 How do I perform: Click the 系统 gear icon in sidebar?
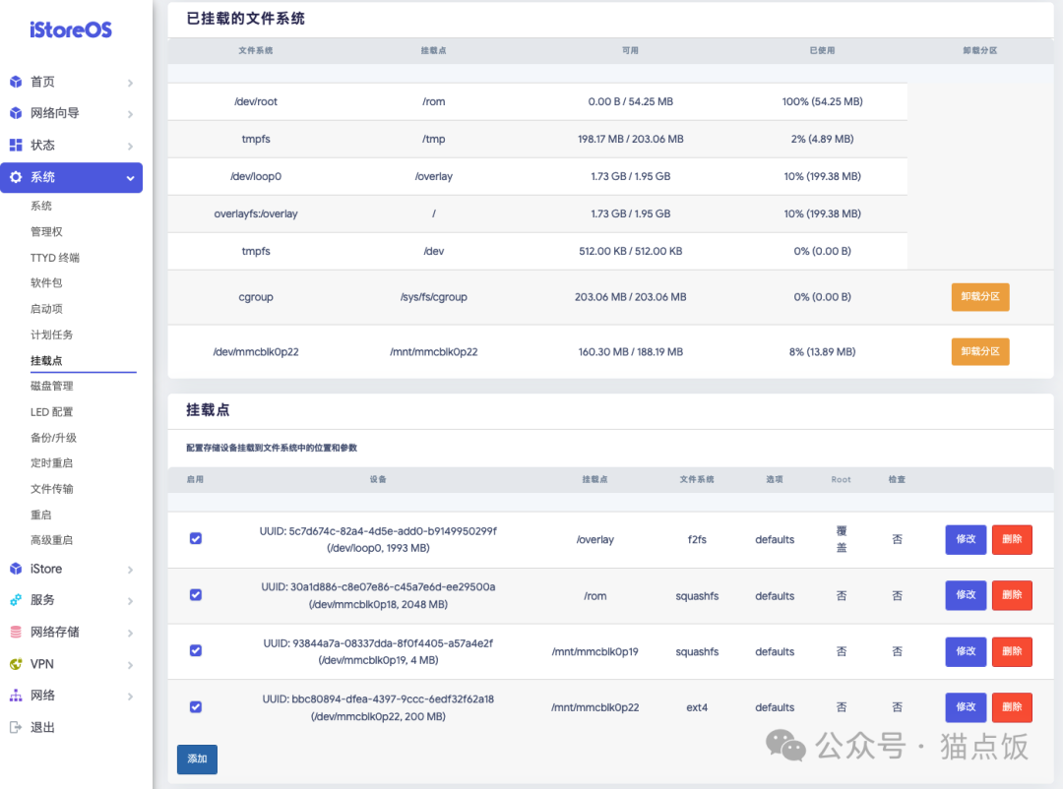tap(18, 178)
